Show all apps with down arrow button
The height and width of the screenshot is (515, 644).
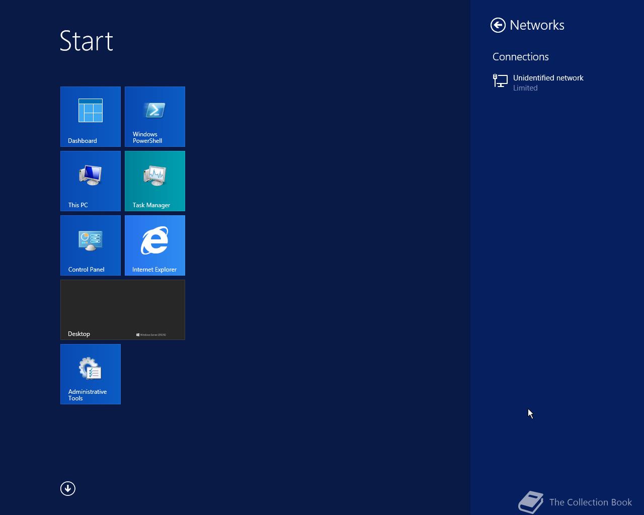point(68,488)
